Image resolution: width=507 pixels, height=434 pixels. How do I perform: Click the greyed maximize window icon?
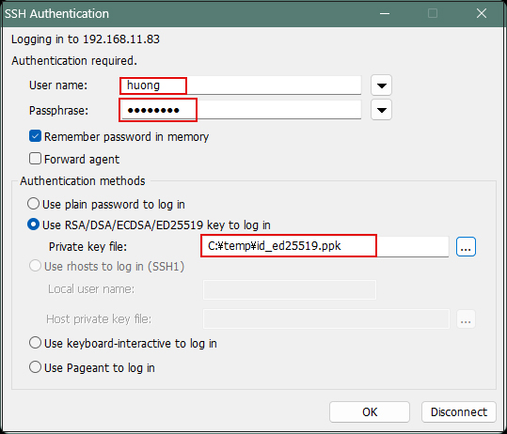point(433,13)
